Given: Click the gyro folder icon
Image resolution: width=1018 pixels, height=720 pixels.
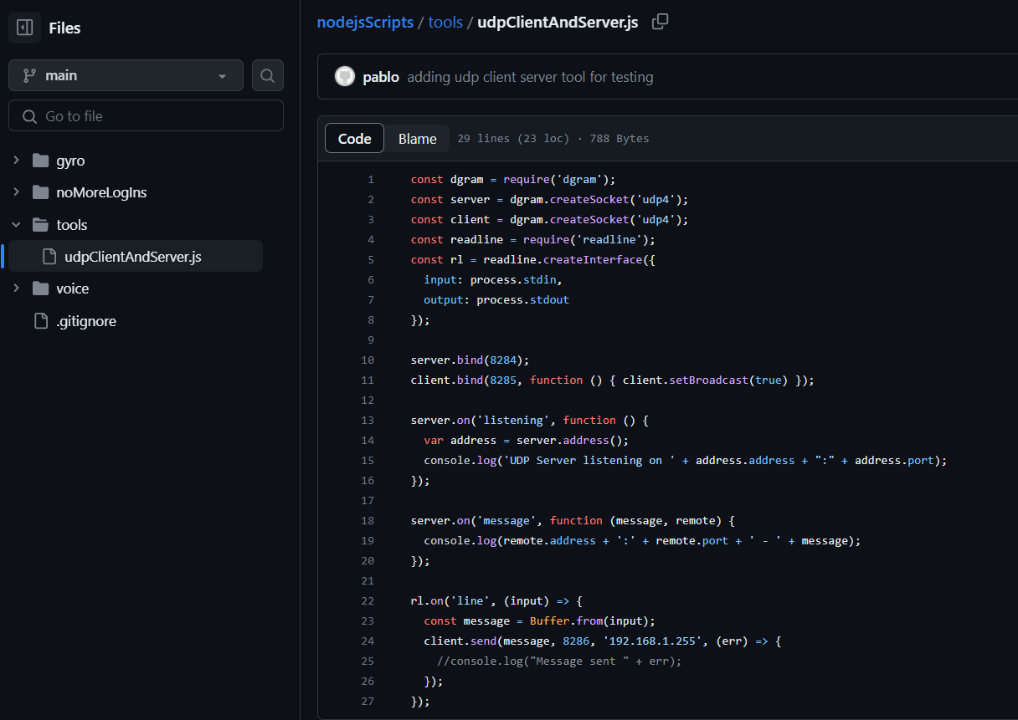Looking at the screenshot, I should [x=40, y=161].
